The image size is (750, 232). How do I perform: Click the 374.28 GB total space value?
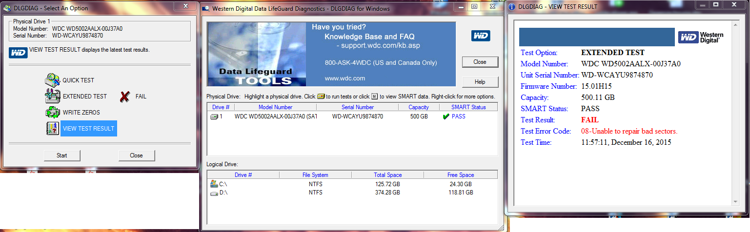coord(387,193)
